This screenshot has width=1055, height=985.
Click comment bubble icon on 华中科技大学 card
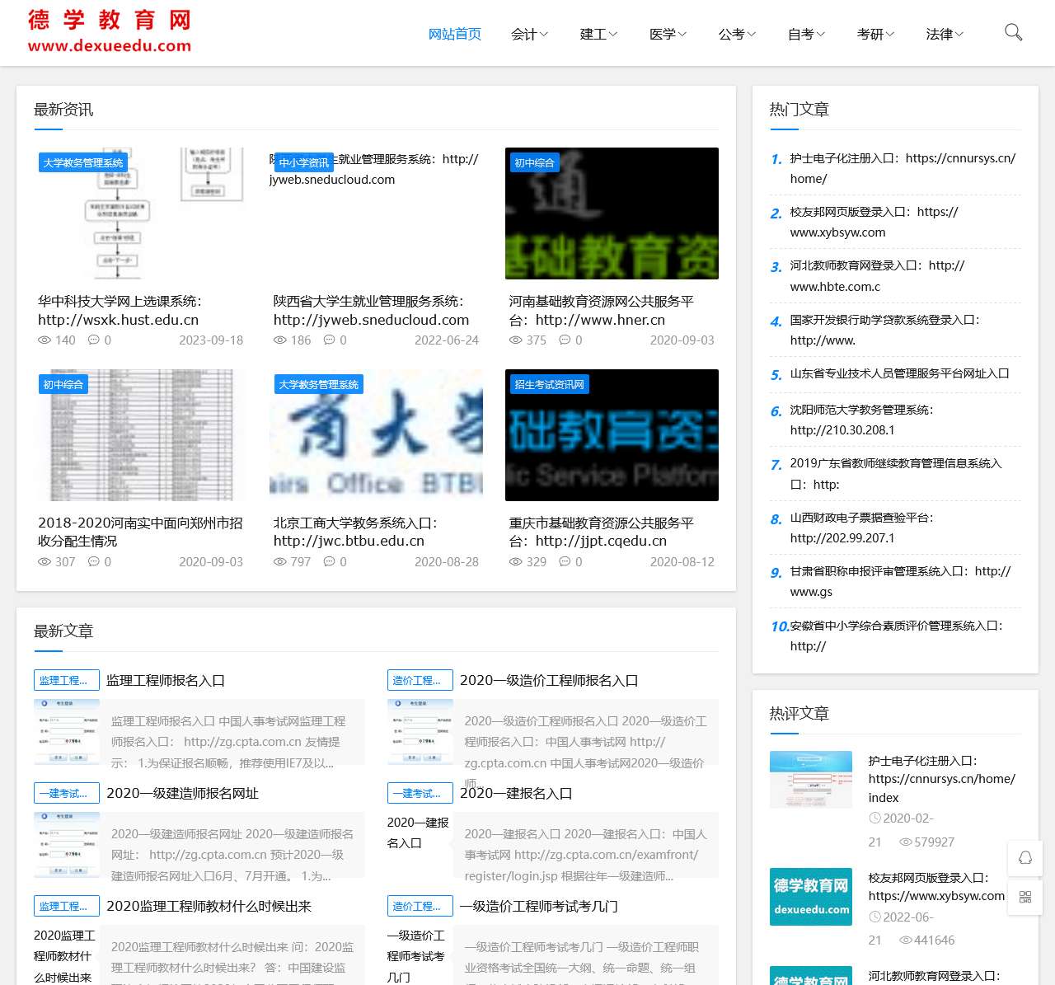(x=94, y=340)
